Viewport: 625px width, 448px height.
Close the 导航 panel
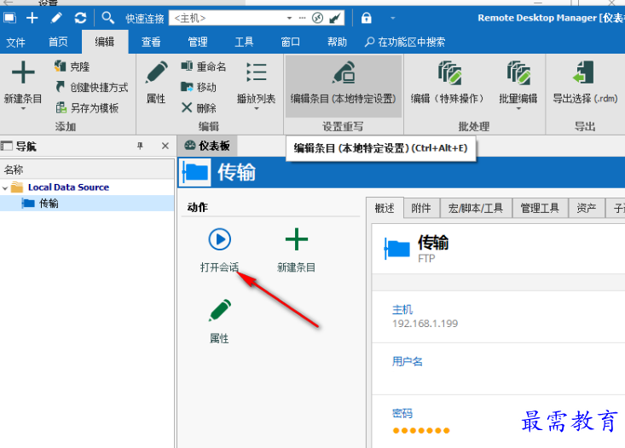(x=165, y=146)
